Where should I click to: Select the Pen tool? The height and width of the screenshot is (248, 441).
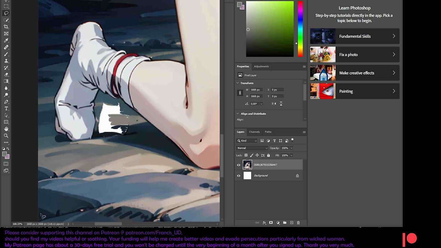[6, 102]
